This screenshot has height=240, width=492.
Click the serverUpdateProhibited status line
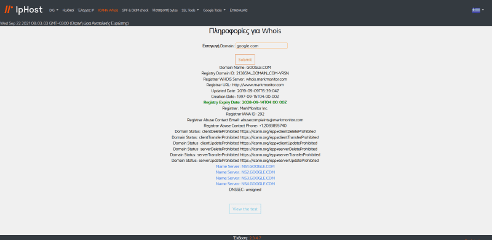coord(245,161)
